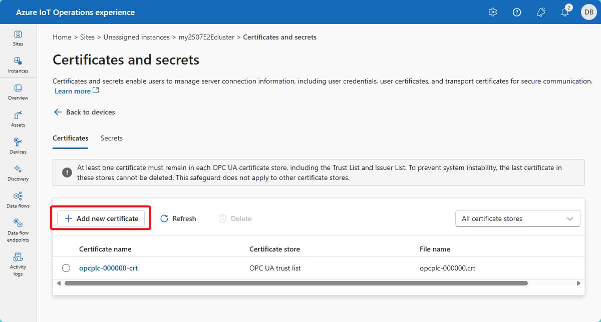Select the opcplc-000000-crt row radio button
The width and height of the screenshot is (601, 322).
pyautogui.click(x=66, y=268)
